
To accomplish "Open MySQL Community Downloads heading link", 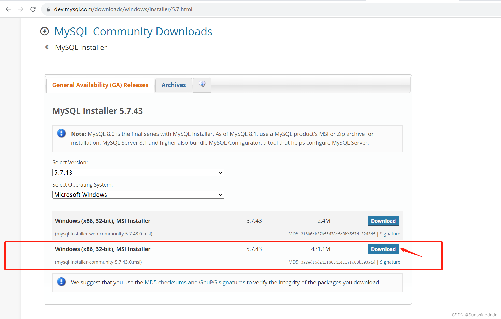I will 133,32.
